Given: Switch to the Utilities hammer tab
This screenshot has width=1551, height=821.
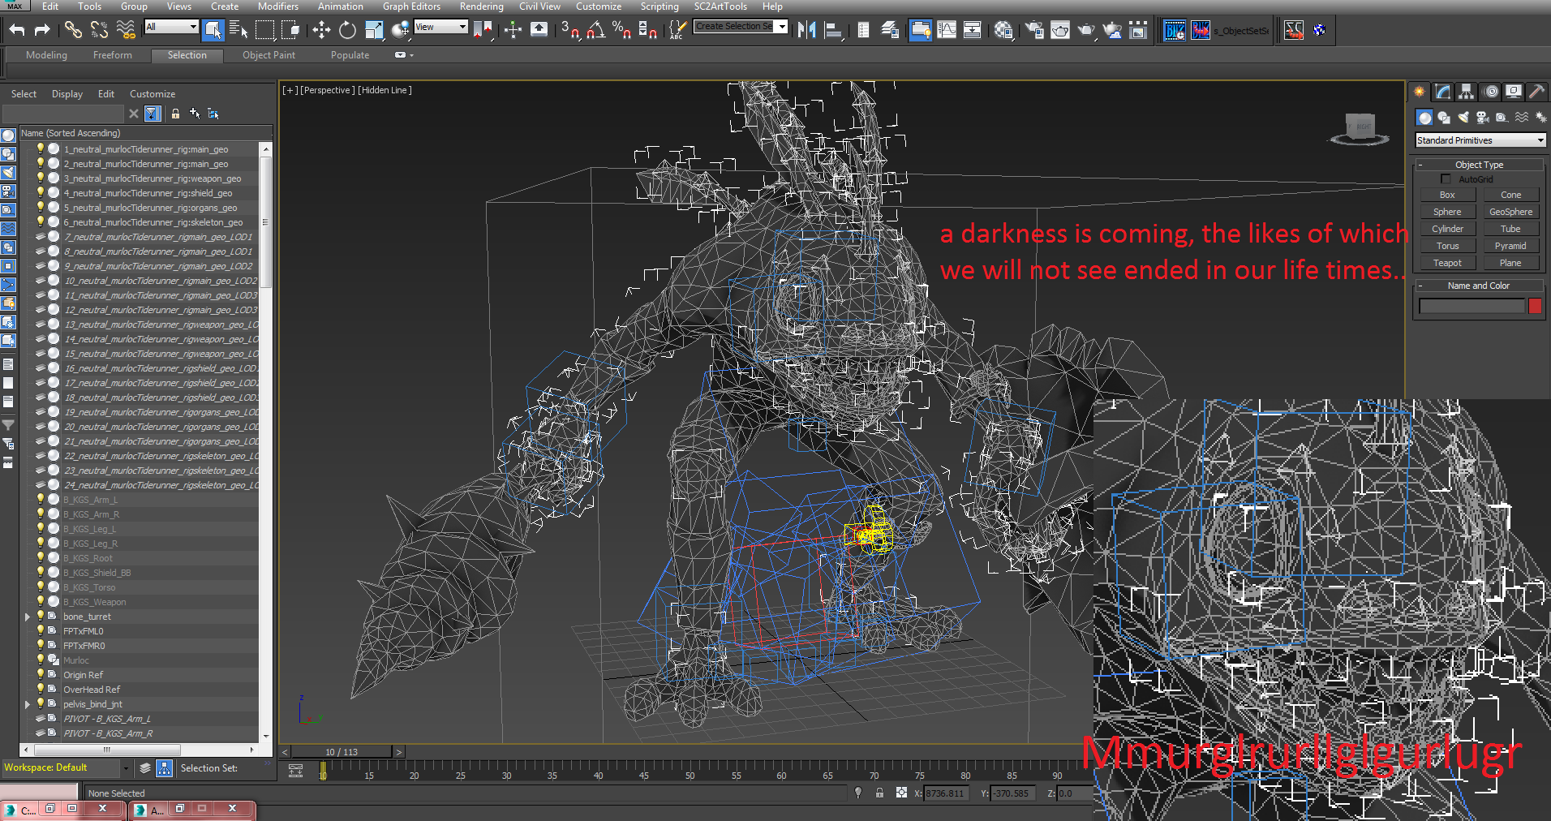Looking at the screenshot, I should click(x=1536, y=92).
